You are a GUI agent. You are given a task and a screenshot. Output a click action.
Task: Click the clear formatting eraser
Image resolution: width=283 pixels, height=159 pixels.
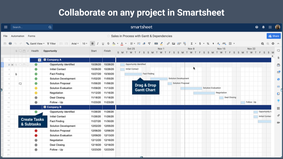144,44
